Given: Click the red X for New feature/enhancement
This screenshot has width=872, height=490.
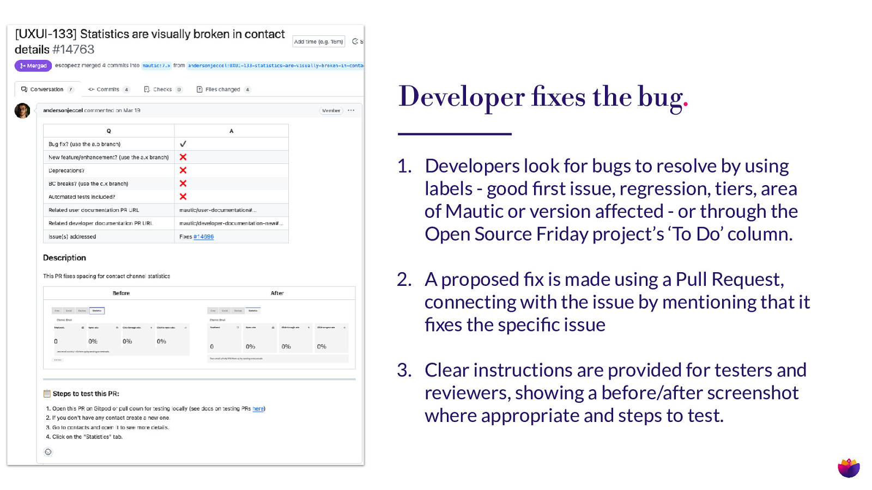Looking at the screenshot, I should [x=183, y=157].
